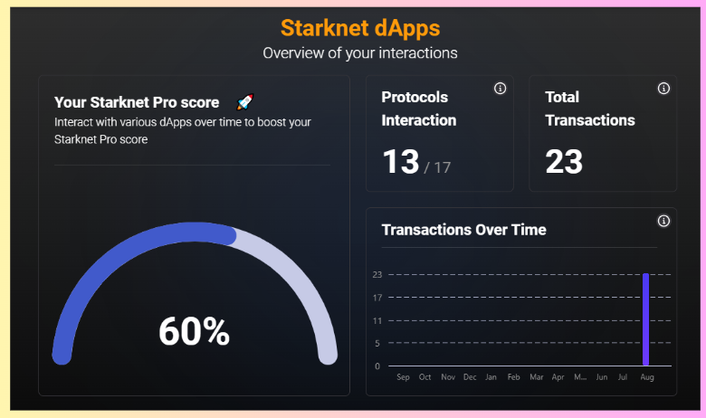This screenshot has height=418, width=706.
Task: Click the August transactions bar in chart
Action: pyautogui.click(x=645, y=319)
